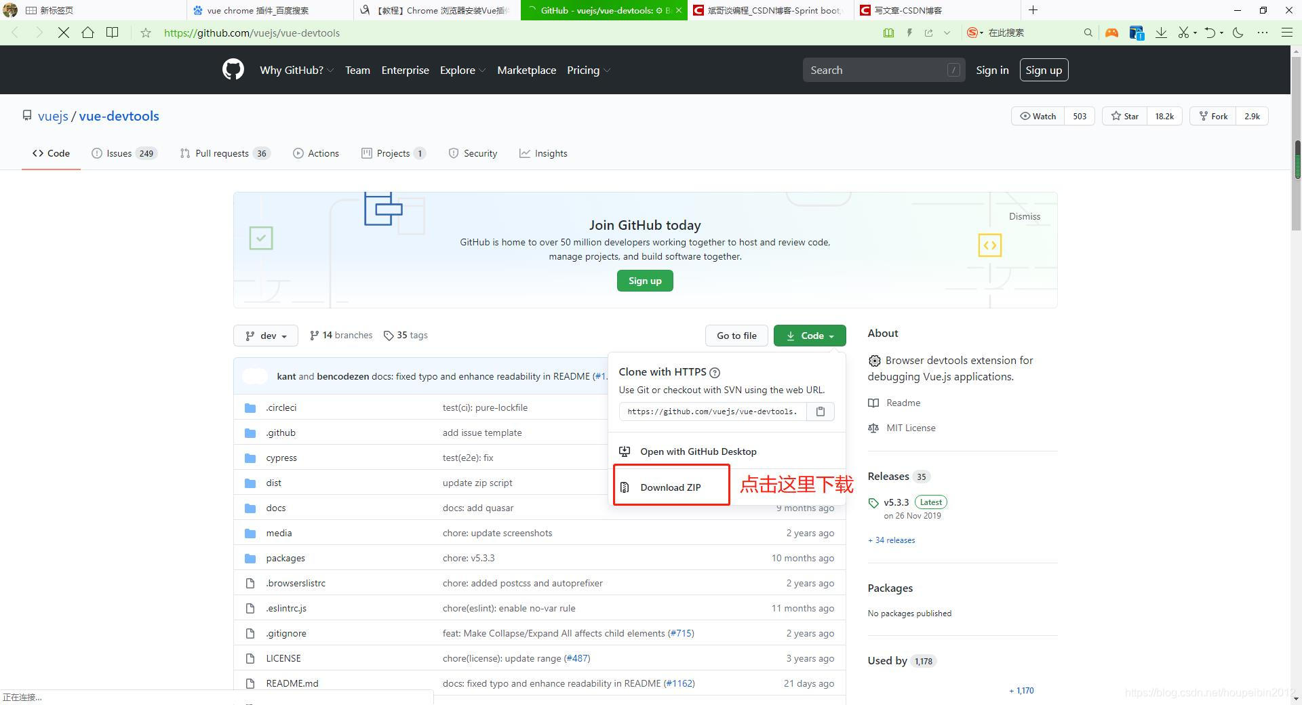The height and width of the screenshot is (705, 1302).
Task: Open the bookmarks book icon in toolbar
Action: point(113,33)
